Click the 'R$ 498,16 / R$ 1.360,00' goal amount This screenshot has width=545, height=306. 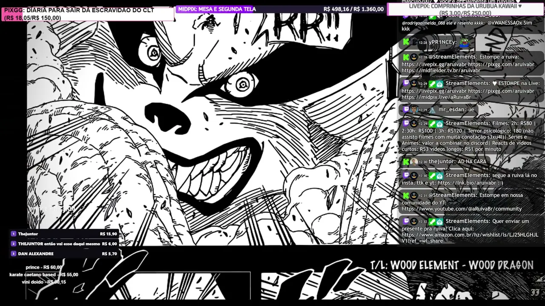pyautogui.click(x=353, y=9)
